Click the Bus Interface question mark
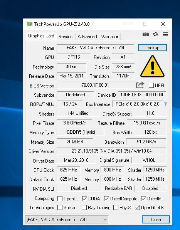 (165, 104)
